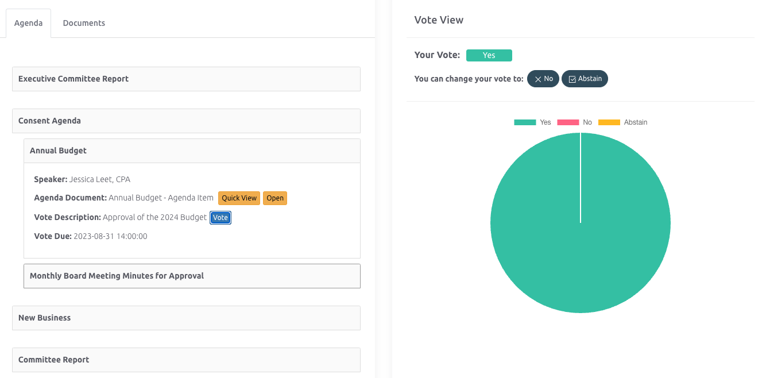Screen dimensions: 766x378
Task: Click the green Yes vote badge
Action: pos(489,56)
